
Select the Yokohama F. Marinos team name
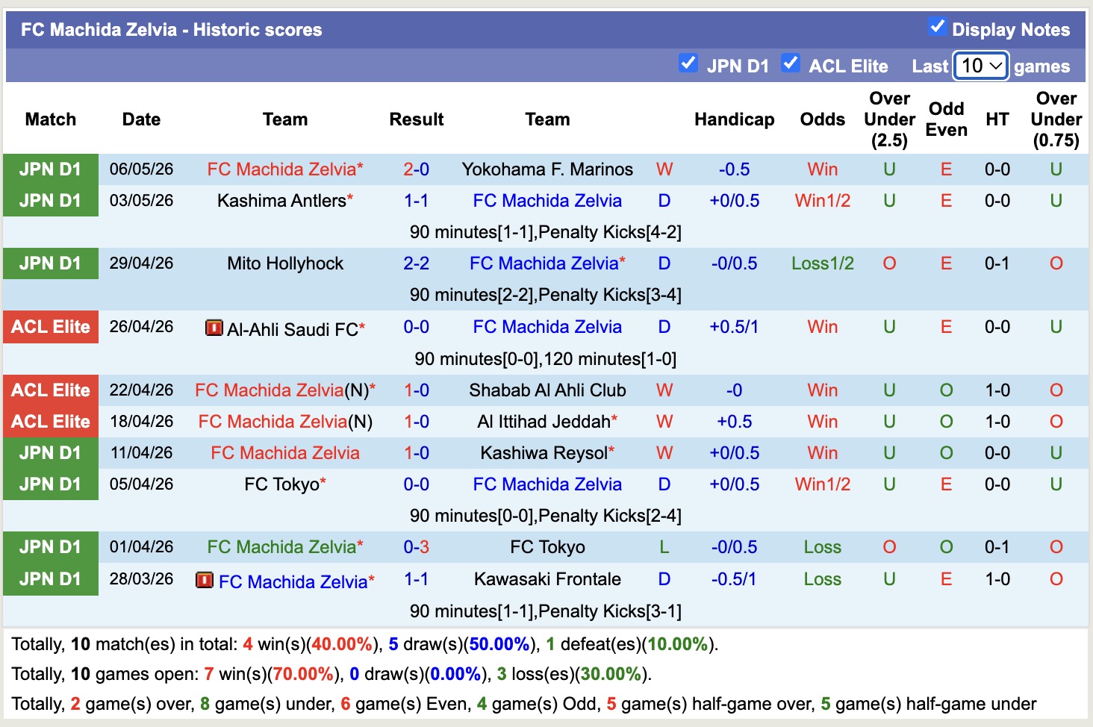[x=547, y=169]
